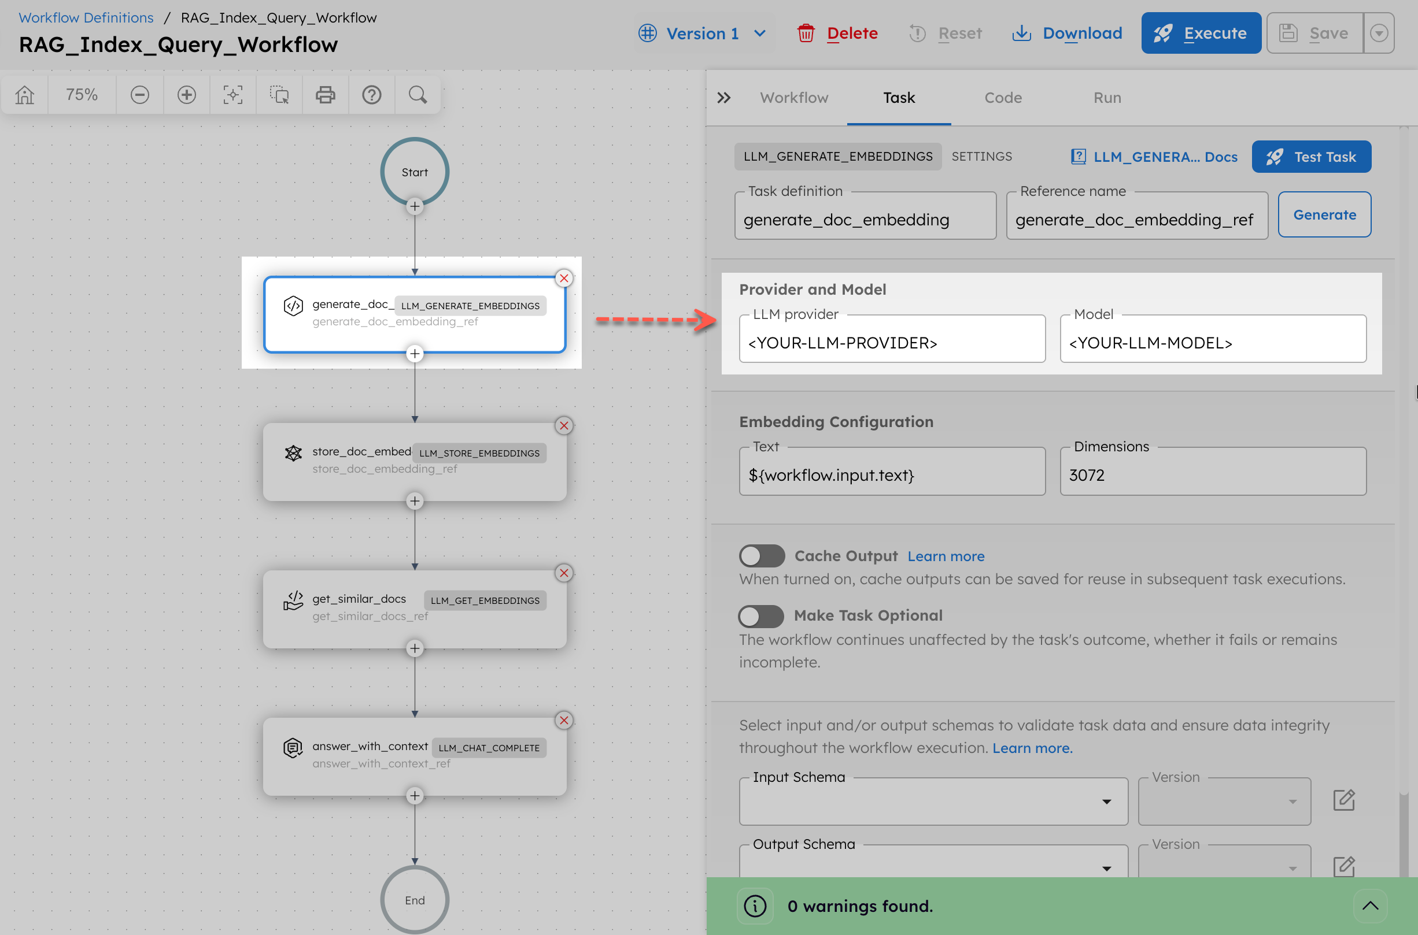The width and height of the screenshot is (1418, 935).
Task: Edit the Input Schema with the pencil icon
Action: click(1344, 800)
